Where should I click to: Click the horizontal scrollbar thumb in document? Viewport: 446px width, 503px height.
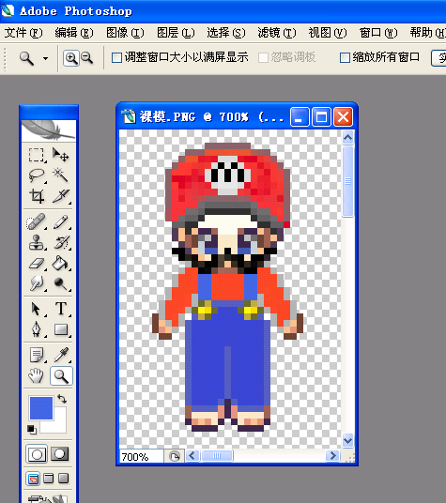pos(217,455)
